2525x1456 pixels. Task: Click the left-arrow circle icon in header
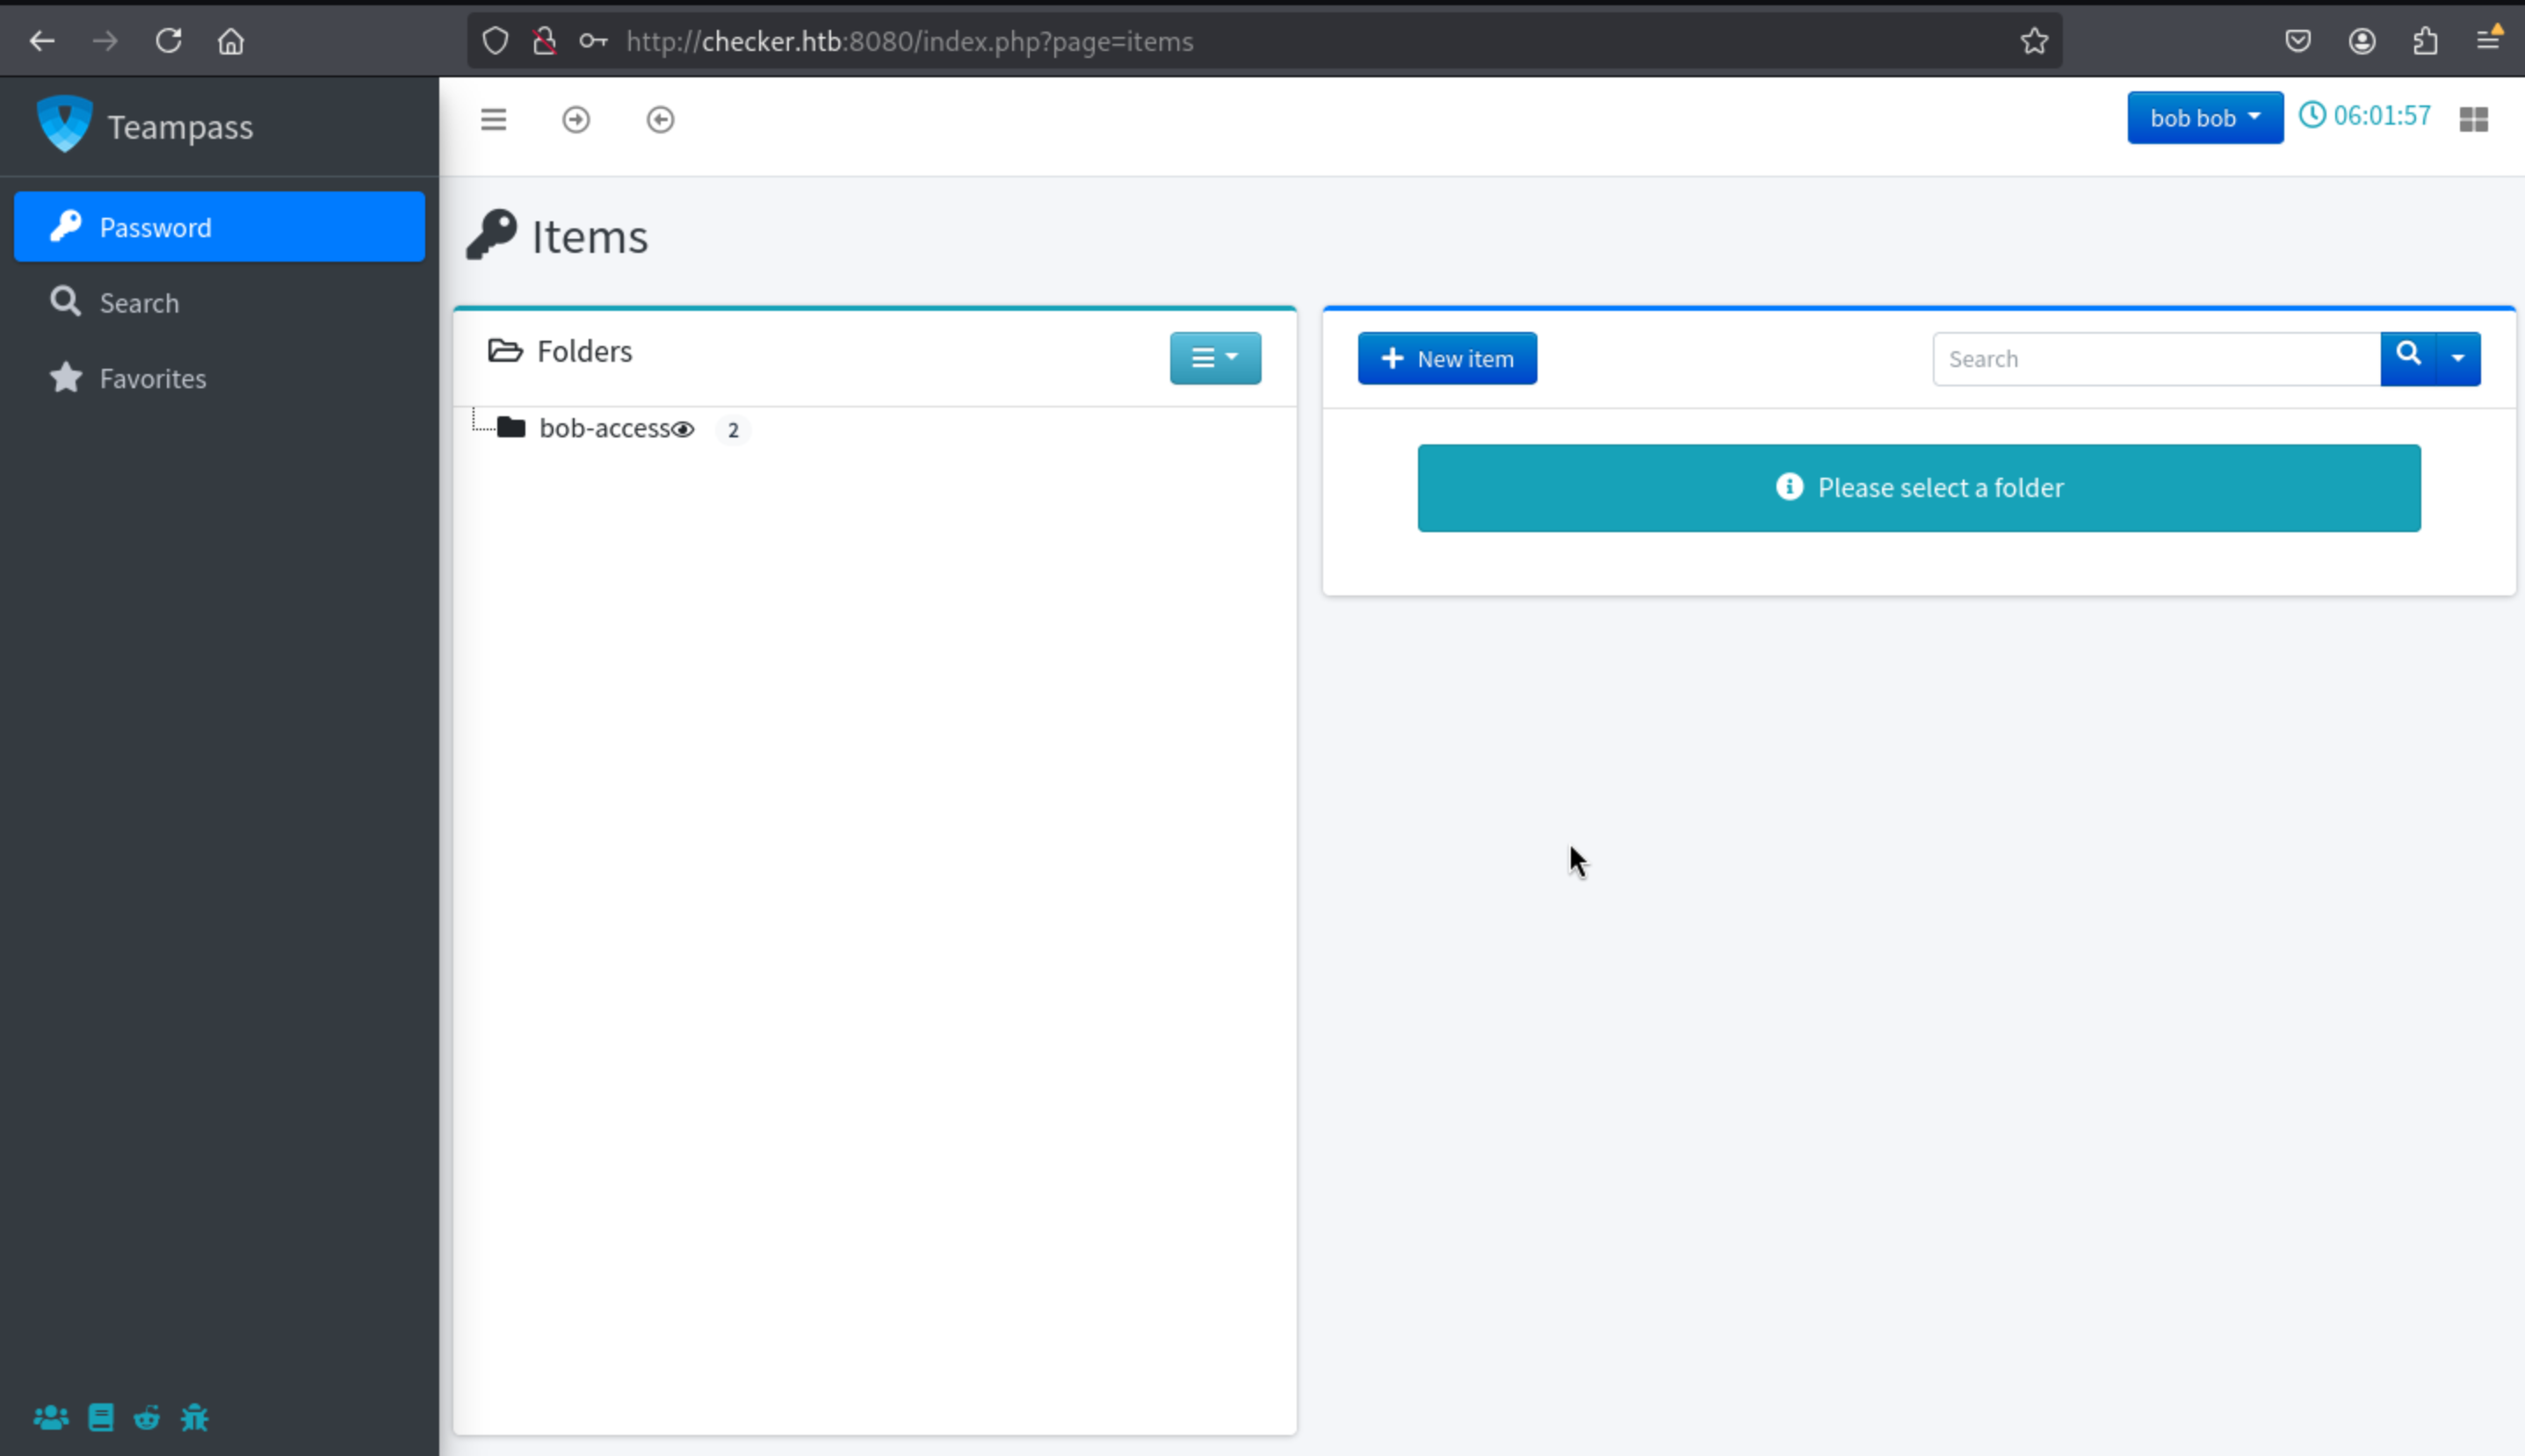click(661, 120)
